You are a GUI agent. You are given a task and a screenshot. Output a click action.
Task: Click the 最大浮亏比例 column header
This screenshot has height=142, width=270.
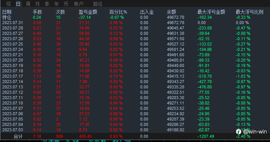[249, 12]
